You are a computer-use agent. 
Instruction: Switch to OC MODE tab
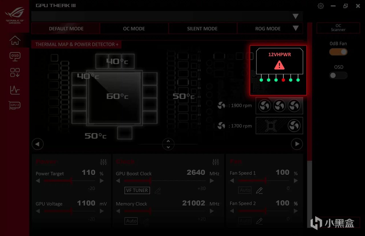pyautogui.click(x=134, y=29)
